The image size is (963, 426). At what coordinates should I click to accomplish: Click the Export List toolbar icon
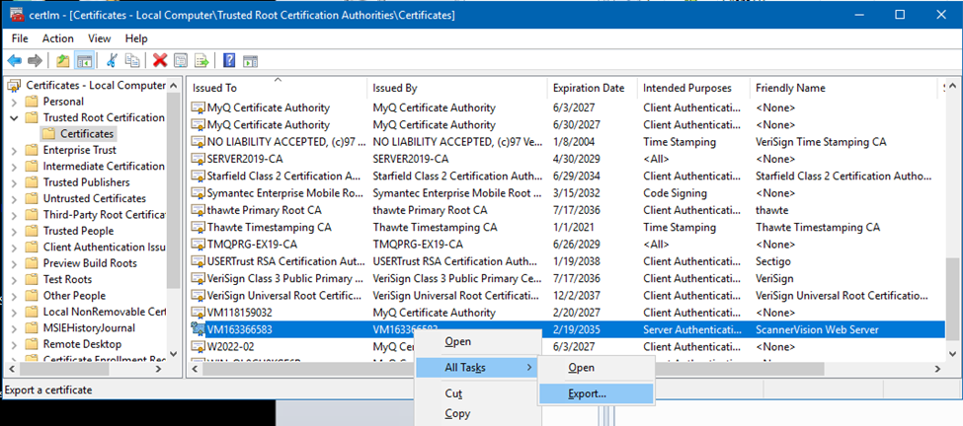[x=202, y=61]
